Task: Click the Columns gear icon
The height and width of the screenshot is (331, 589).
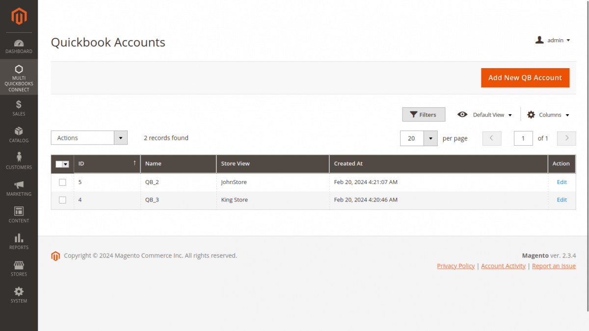Action: point(531,115)
